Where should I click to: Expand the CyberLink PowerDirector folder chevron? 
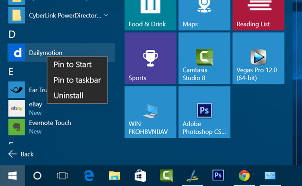point(106,15)
